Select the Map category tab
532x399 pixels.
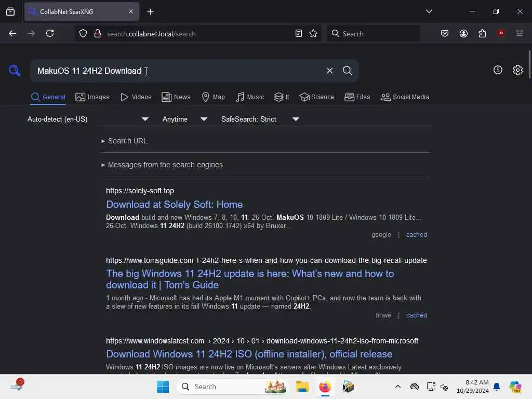[213, 97]
